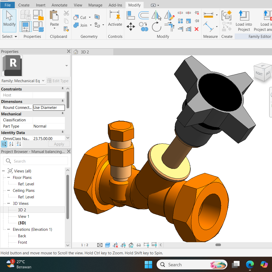Collapse the Identity Data section
The width and height of the screenshot is (272, 272).
tap(63, 132)
